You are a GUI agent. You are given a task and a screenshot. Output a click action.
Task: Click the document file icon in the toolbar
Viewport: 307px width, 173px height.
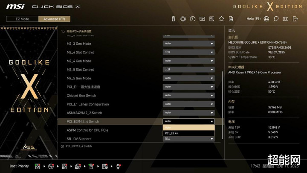231,19
